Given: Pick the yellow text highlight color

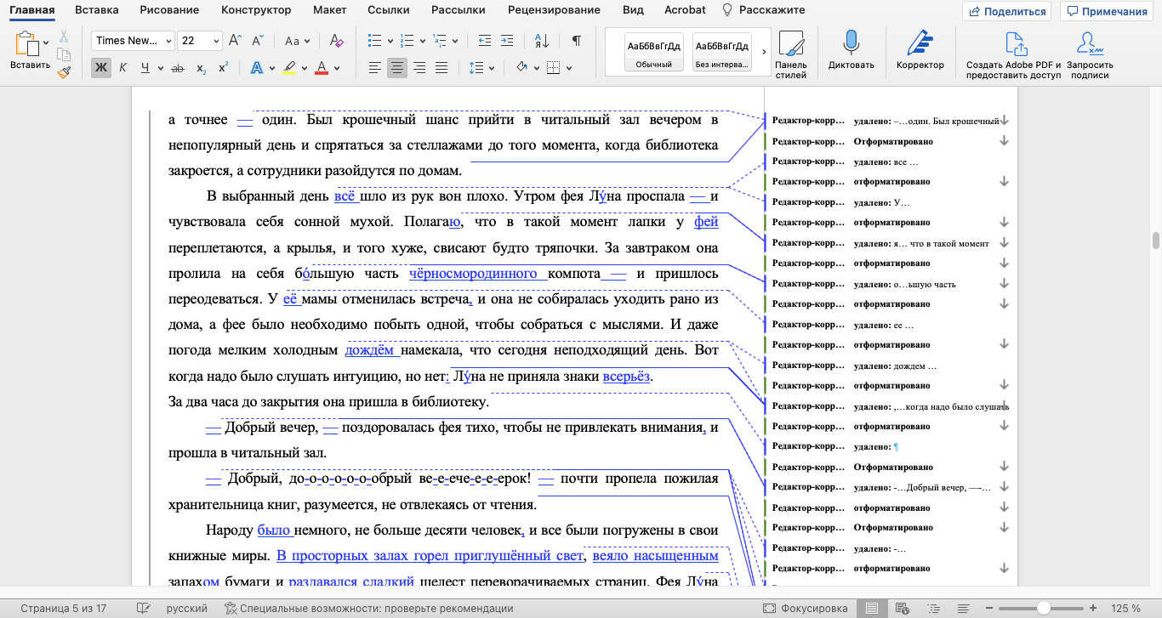Looking at the screenshot, I should click(289, 68).
